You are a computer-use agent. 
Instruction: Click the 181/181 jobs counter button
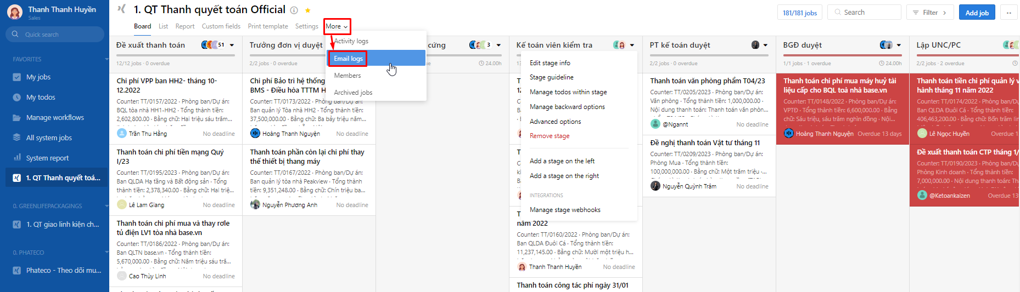coord(799,13)
